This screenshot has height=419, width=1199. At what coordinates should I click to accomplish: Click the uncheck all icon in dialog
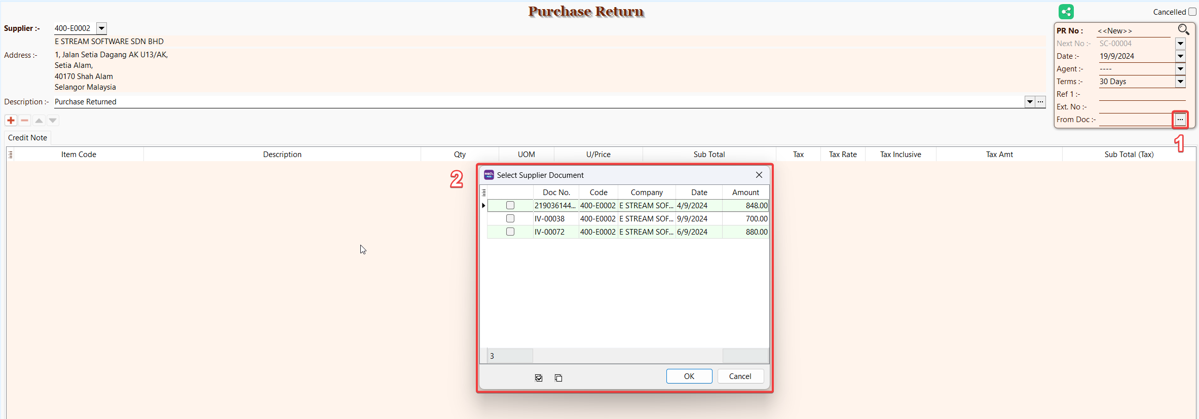tap(558, 378)
